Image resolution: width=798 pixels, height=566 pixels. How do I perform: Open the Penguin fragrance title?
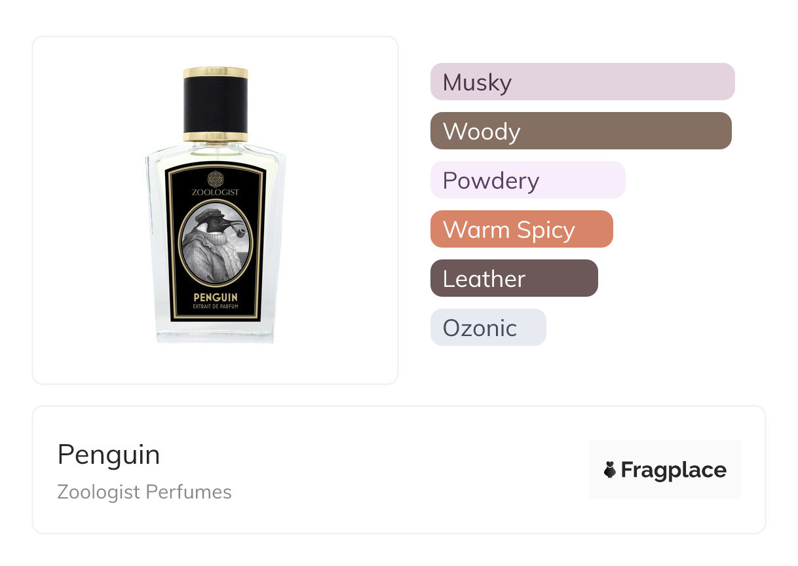[x=109, y=455]
